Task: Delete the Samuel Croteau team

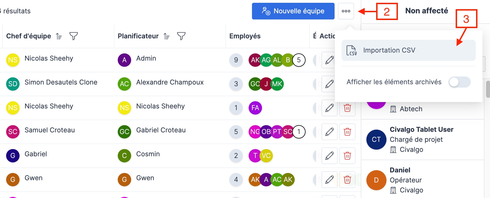Action: pyautogui.click(x=347, y=132)
